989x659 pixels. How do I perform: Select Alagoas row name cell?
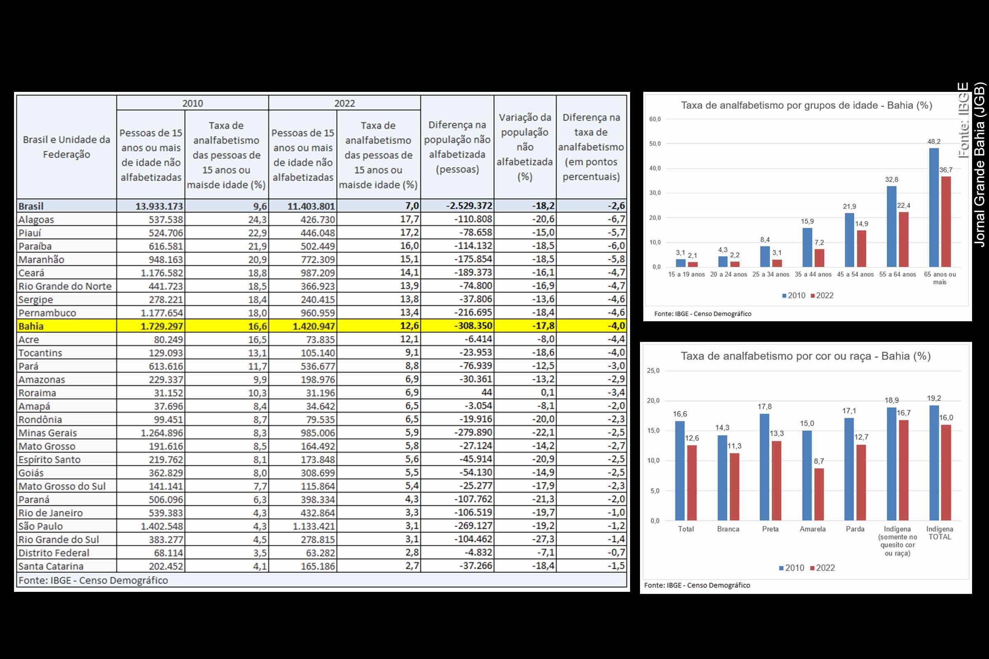click(36, 220)
